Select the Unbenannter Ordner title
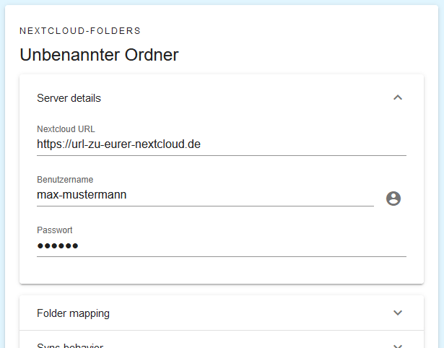Image resolution: width=444 pixels, height=348 pixels. coord(99,55)
